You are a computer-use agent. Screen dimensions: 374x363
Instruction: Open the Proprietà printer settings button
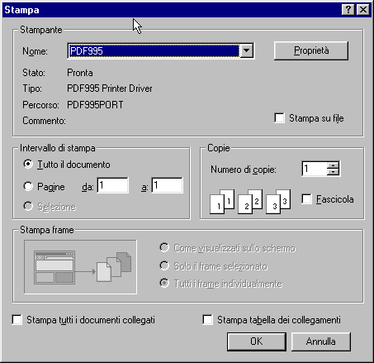(x=311, y=50)
